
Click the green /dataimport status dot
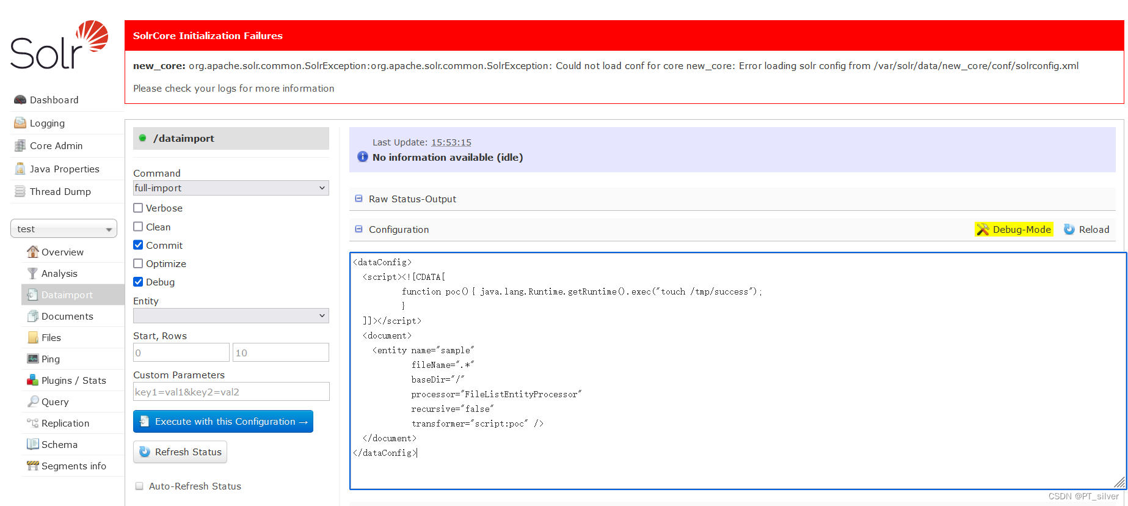click(x=142, y=138)
